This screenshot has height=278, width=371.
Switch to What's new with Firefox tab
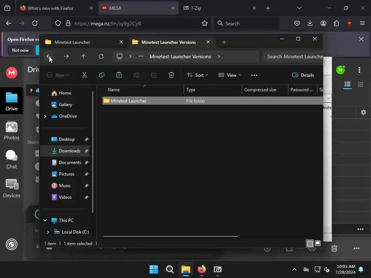(x=57, y=8)
